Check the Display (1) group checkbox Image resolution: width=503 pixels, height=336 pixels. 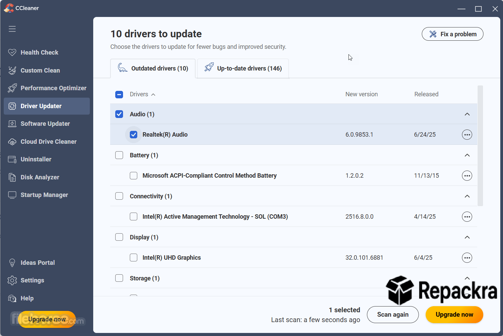[119, 237]
